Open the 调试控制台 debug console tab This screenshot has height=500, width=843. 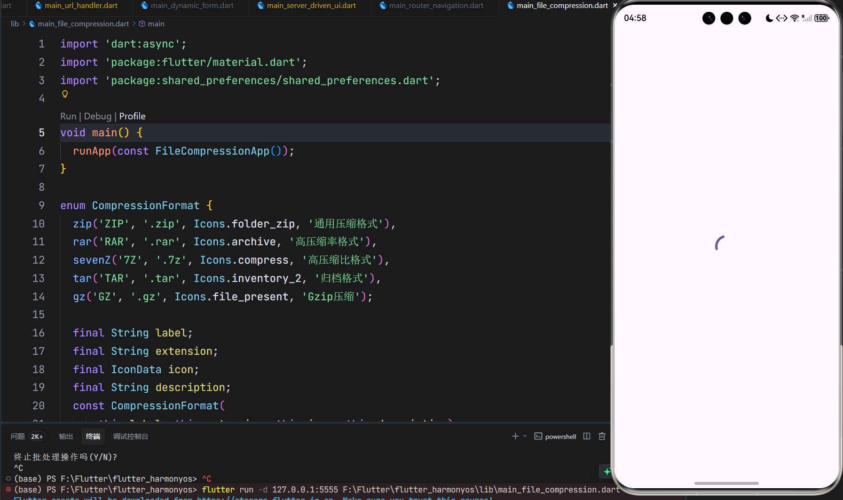131,437
